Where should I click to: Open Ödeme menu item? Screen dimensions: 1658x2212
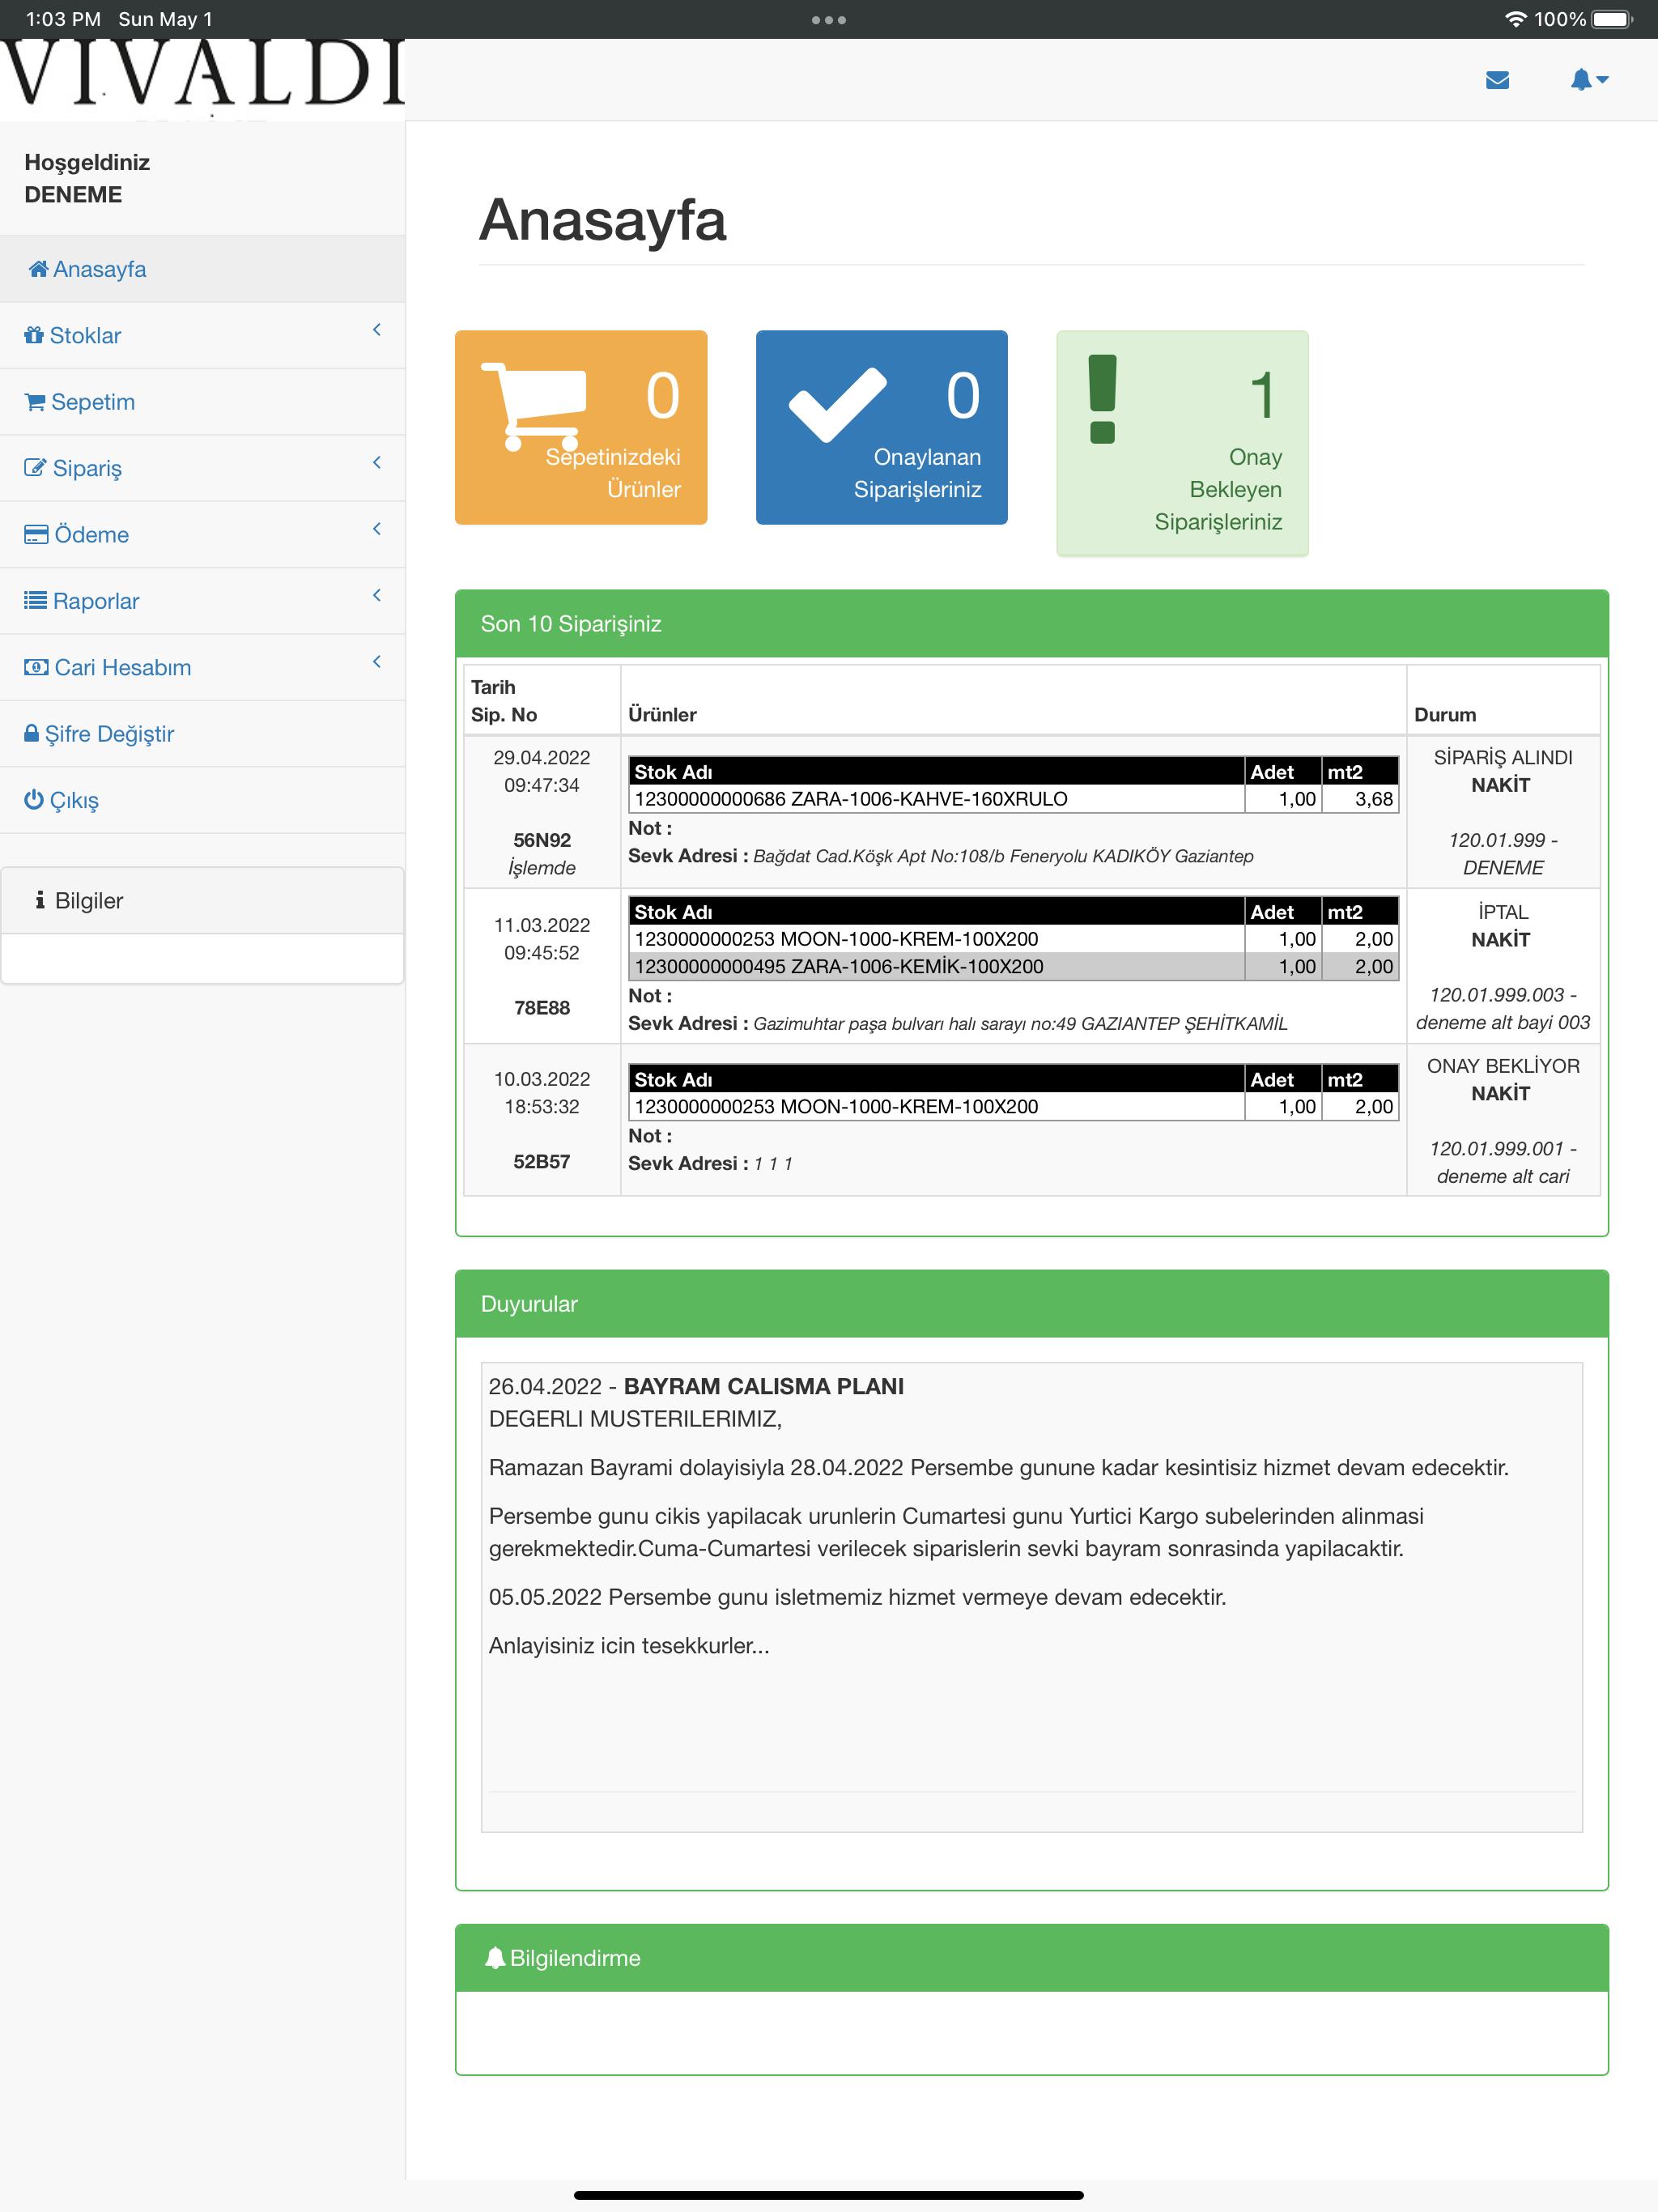[202, 535]
